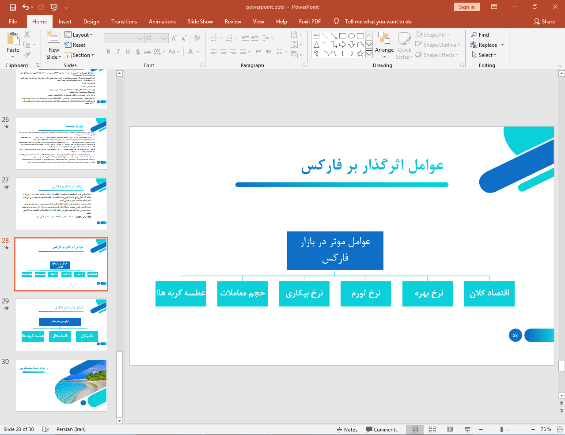
Task: Switch to the Slide Show tab
Action: coord(200,22)
